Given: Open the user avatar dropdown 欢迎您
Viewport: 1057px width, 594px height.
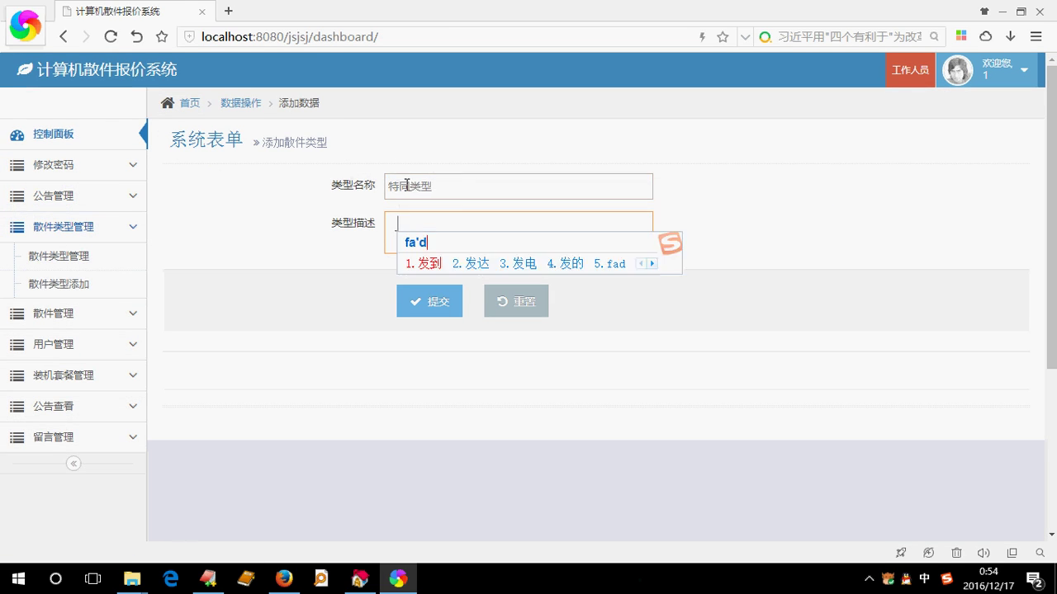Looking at the screenshot, I should 988,70.
